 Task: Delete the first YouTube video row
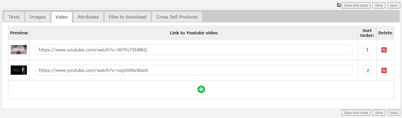[384, 50]
